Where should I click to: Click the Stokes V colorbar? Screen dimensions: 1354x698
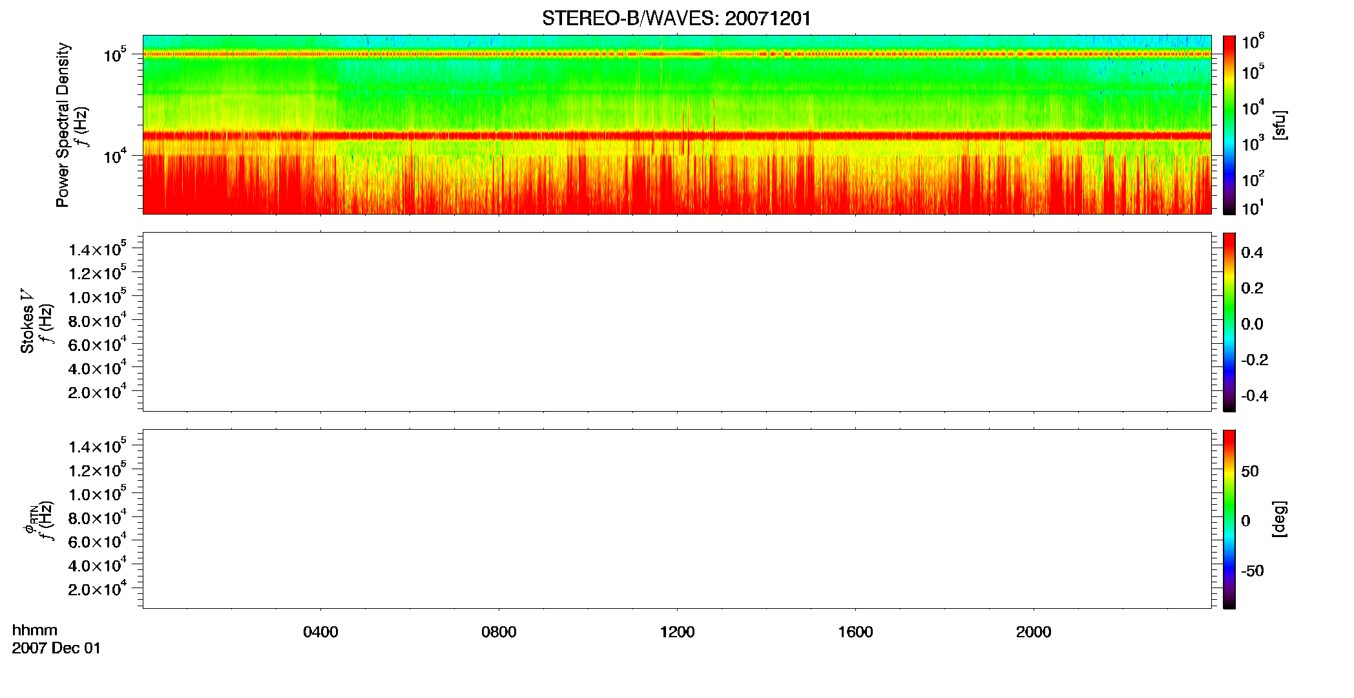pos(1229,322)
